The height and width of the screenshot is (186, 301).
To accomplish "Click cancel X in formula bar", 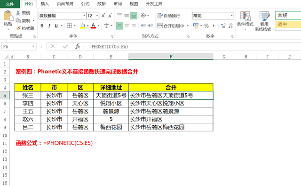I will [53, 46].
